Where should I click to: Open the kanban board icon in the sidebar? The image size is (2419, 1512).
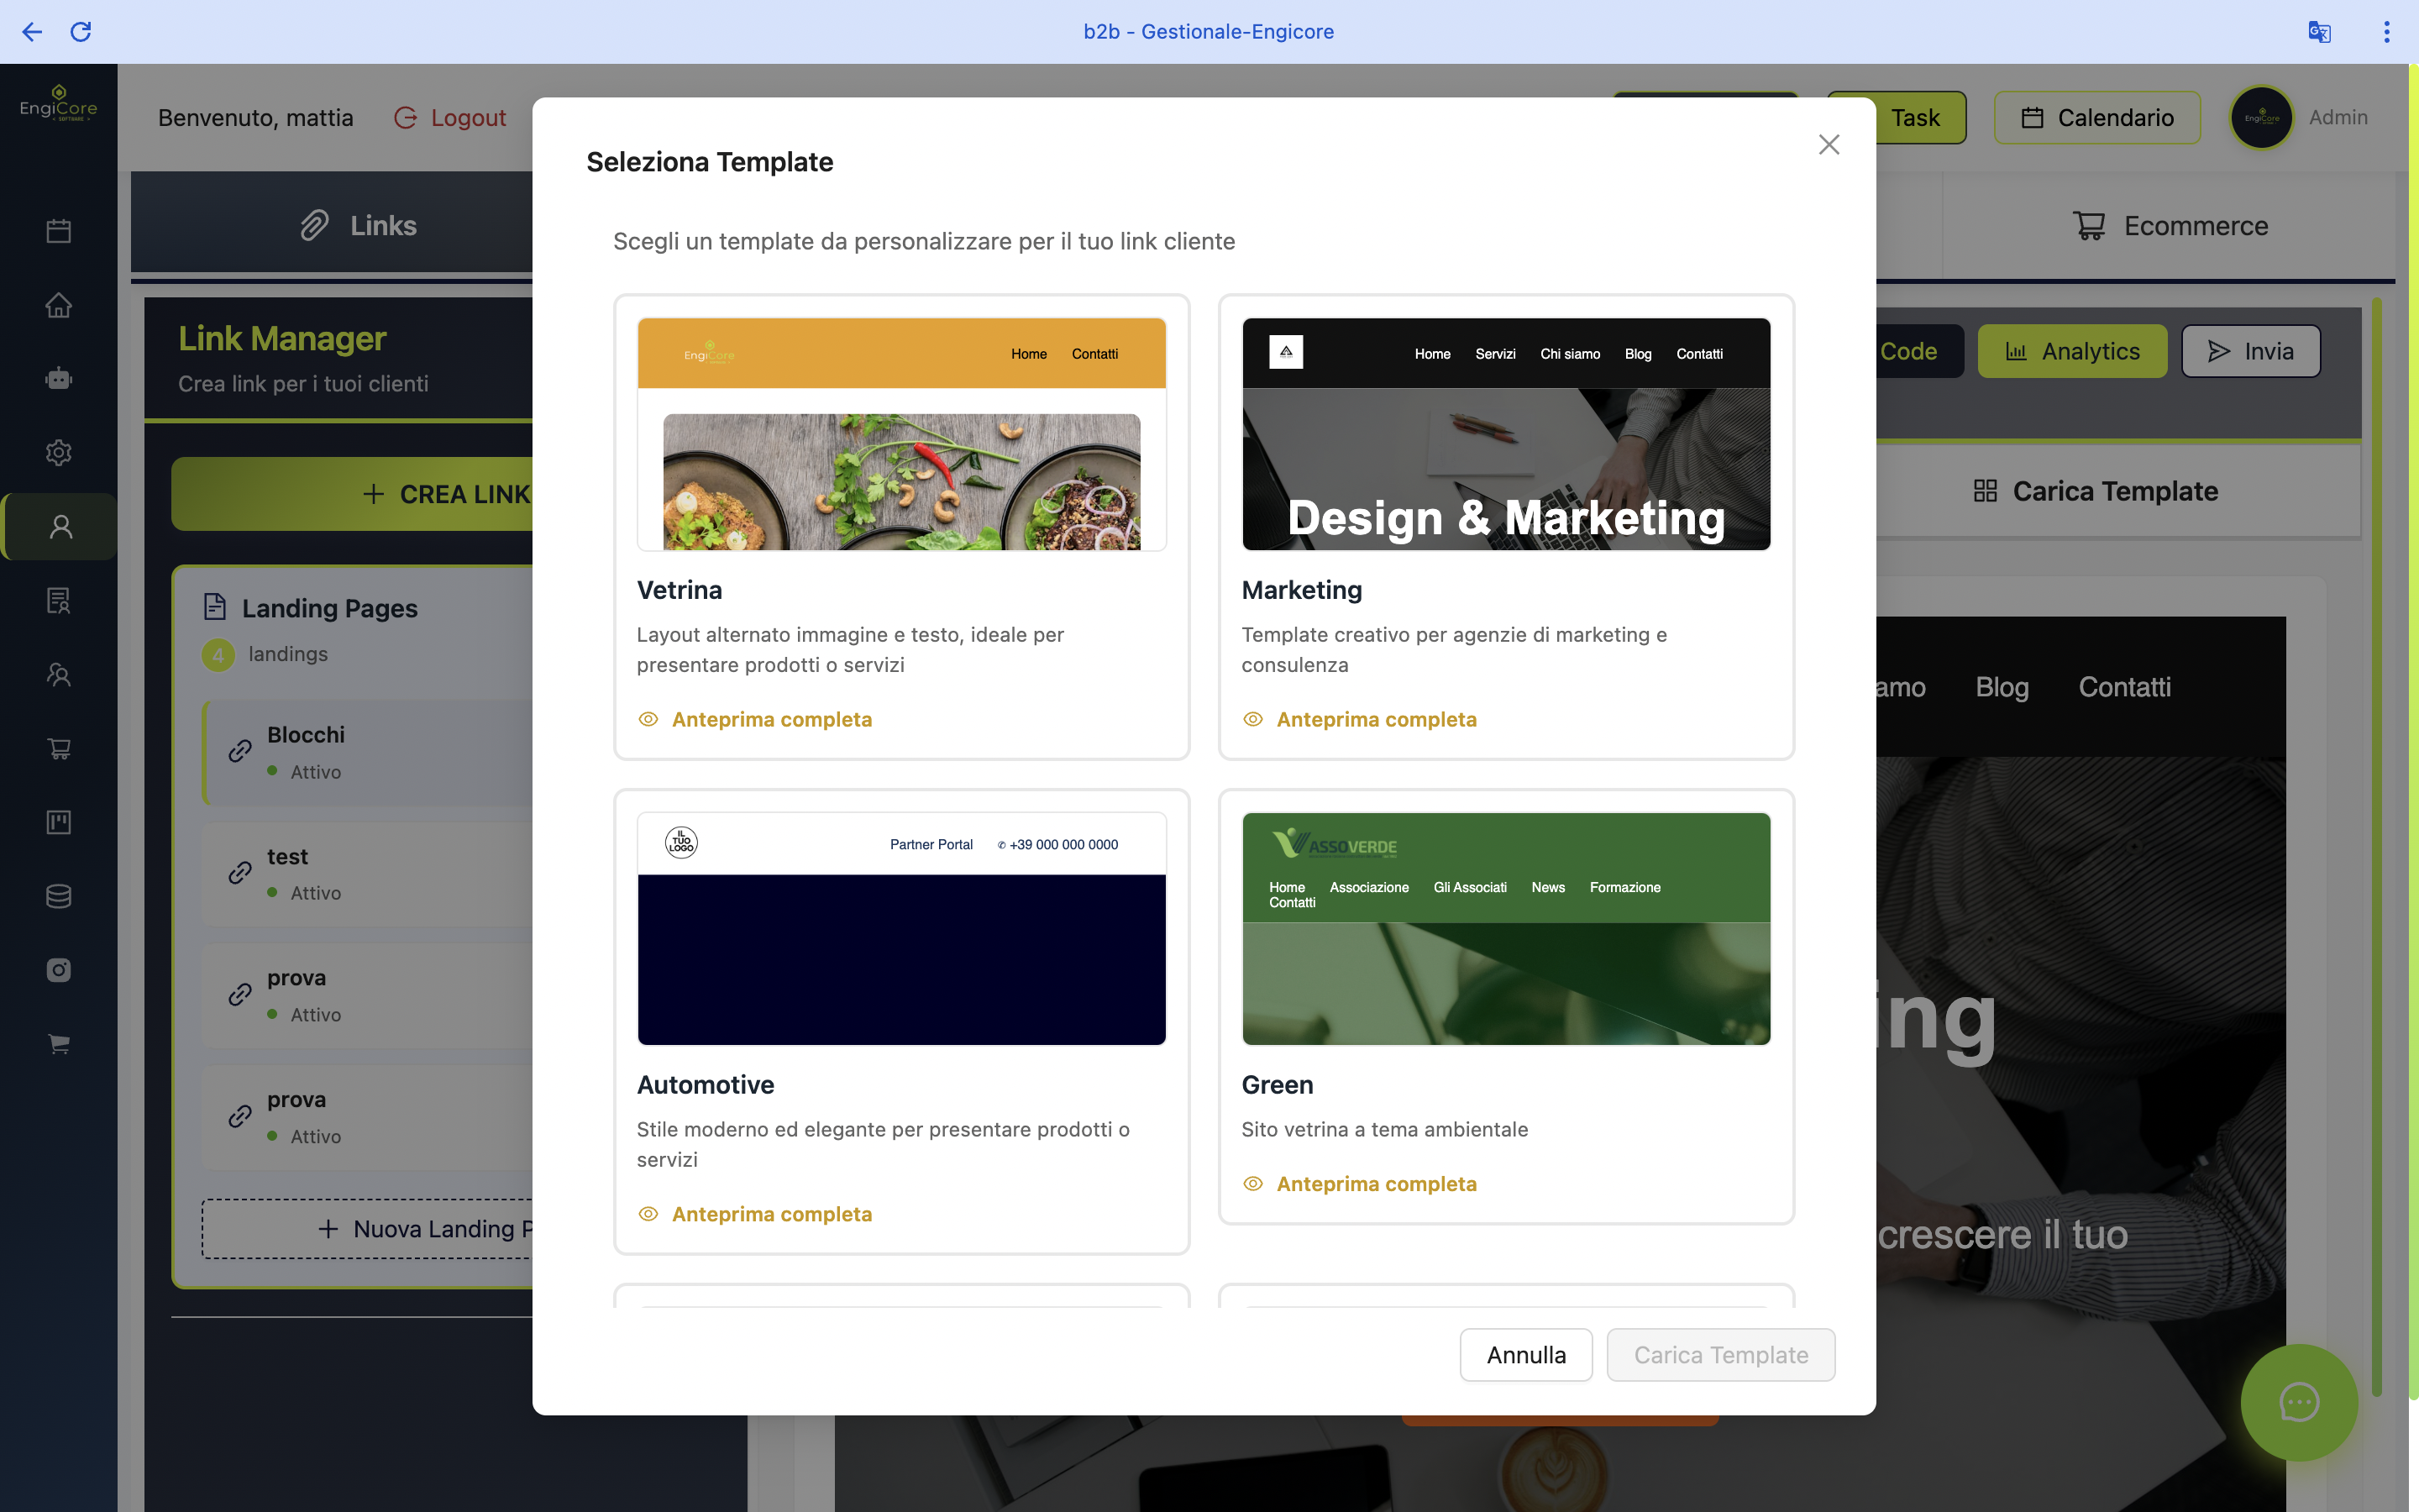click(59, 822)
